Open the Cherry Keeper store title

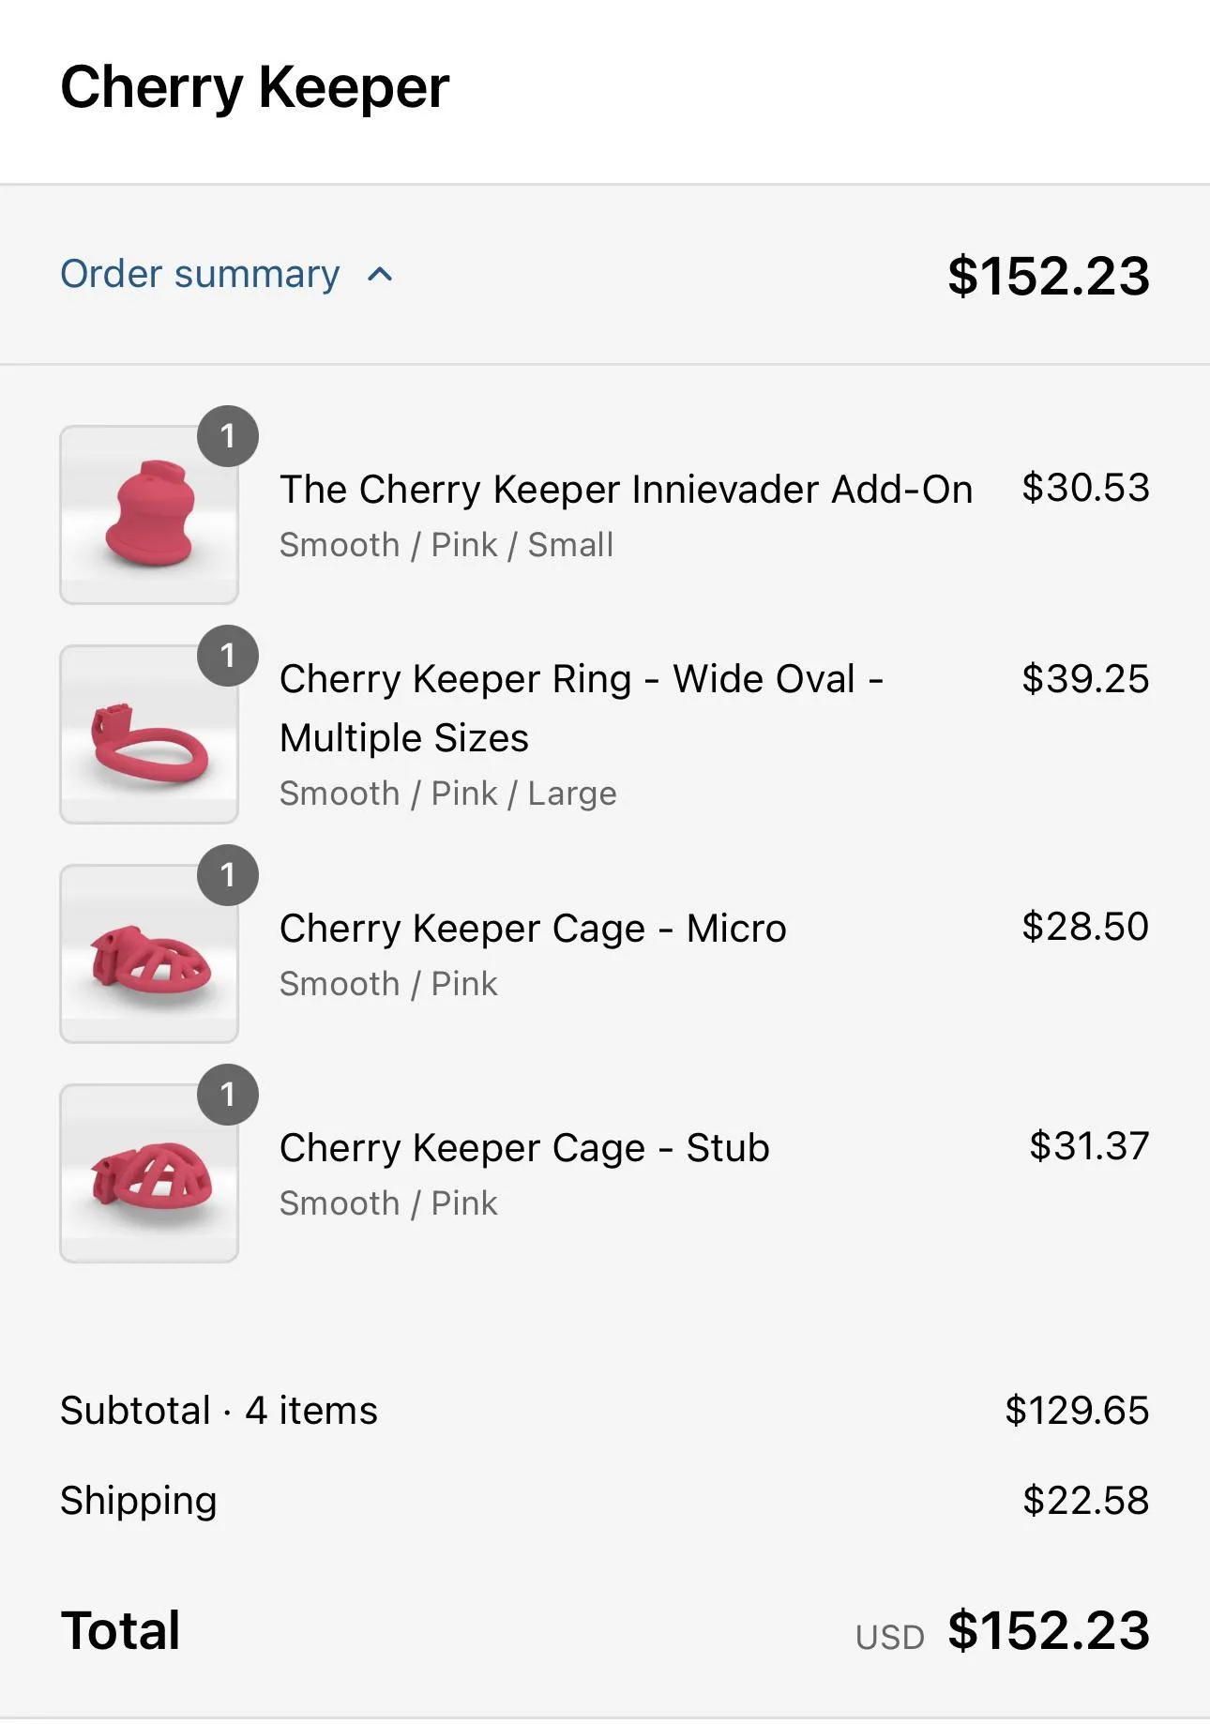(x=255, y=88)
